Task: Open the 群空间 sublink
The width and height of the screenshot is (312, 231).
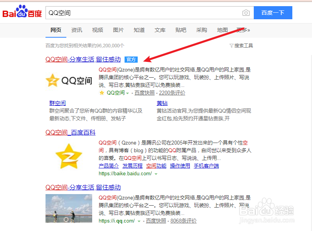Action: [57, 103]
